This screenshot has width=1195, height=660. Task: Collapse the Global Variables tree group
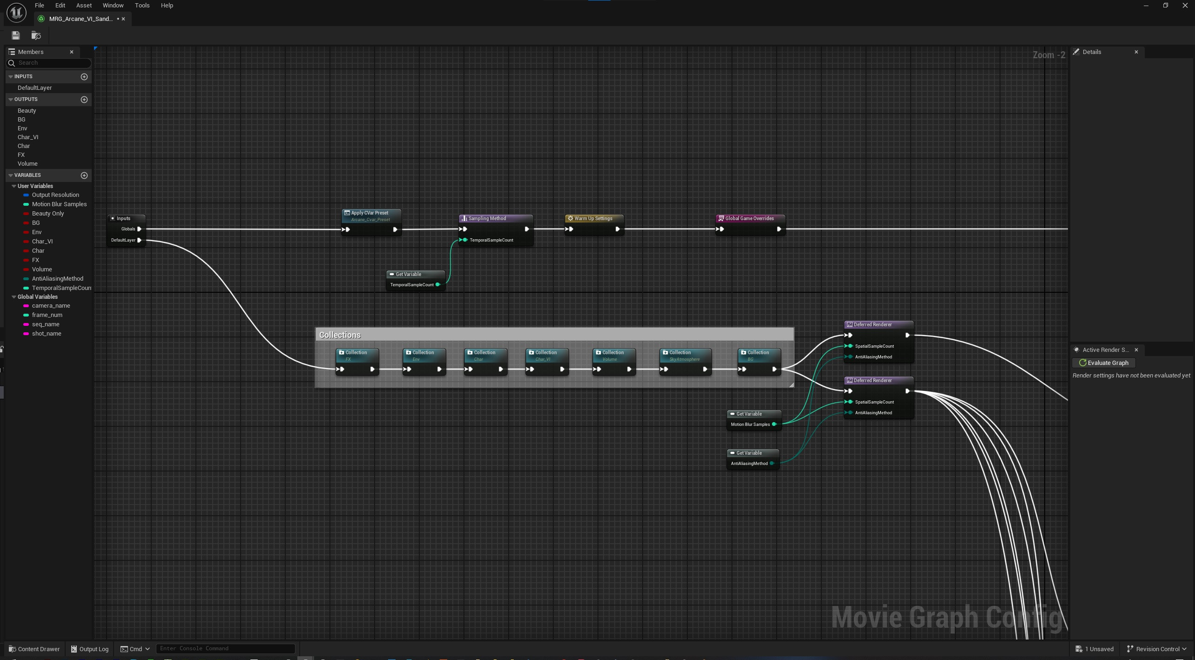(14, 297)
